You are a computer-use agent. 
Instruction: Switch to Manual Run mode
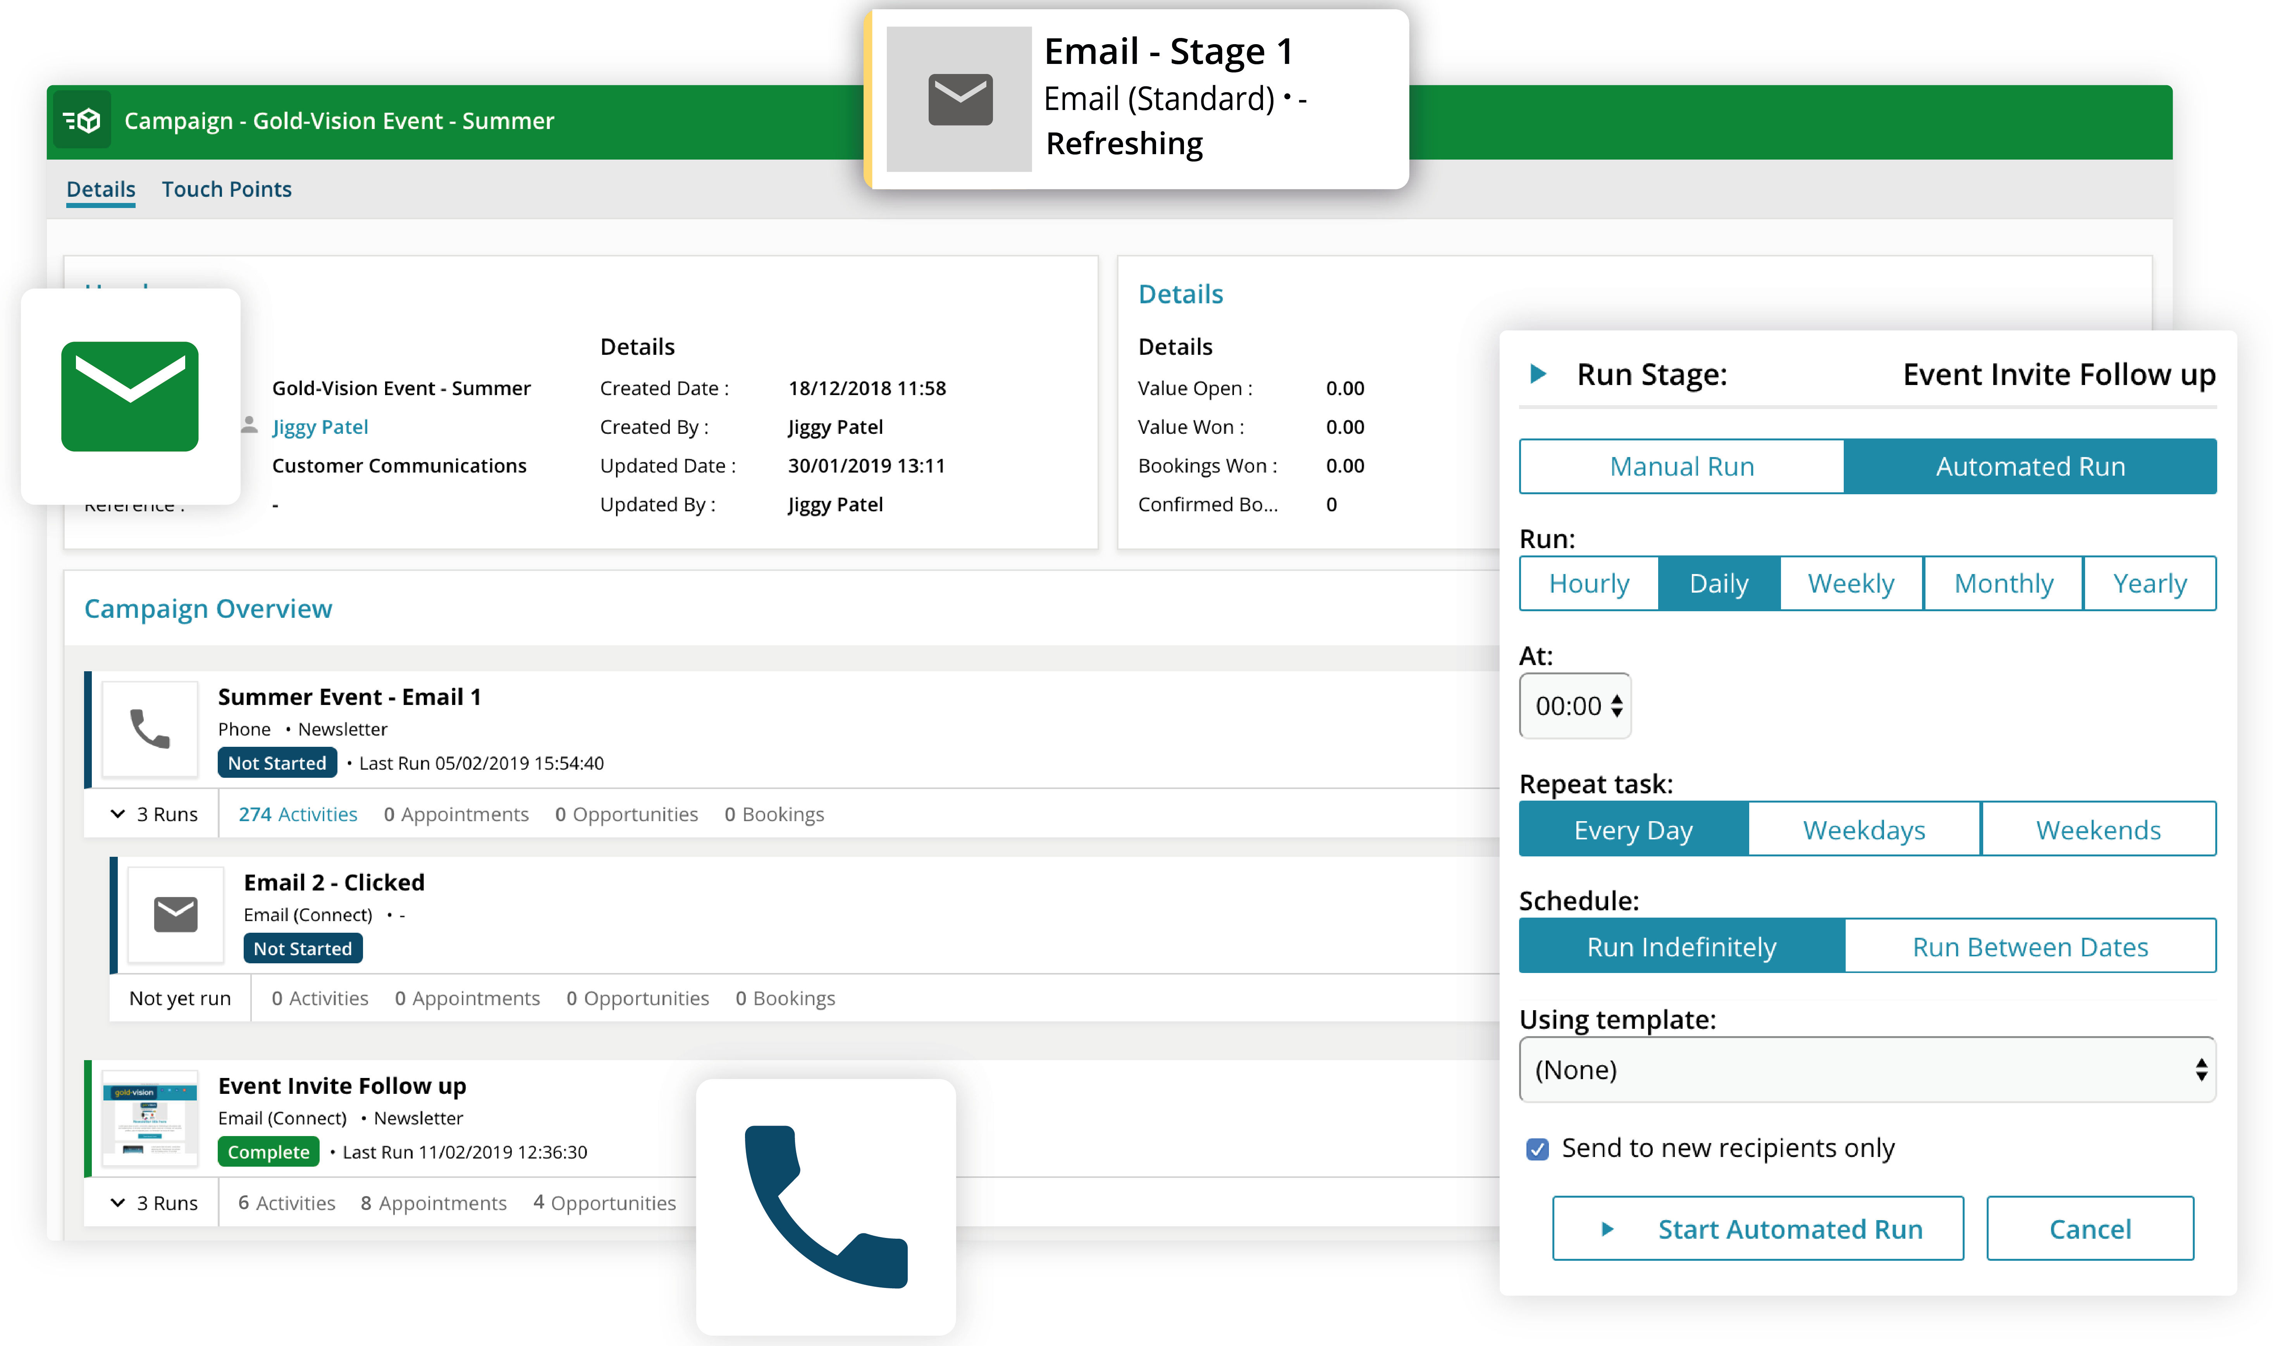[x=1682, y=466]
